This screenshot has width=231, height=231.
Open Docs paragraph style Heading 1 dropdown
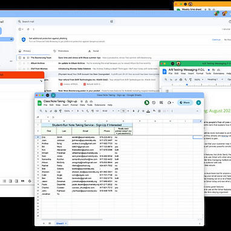pos(215,79)
